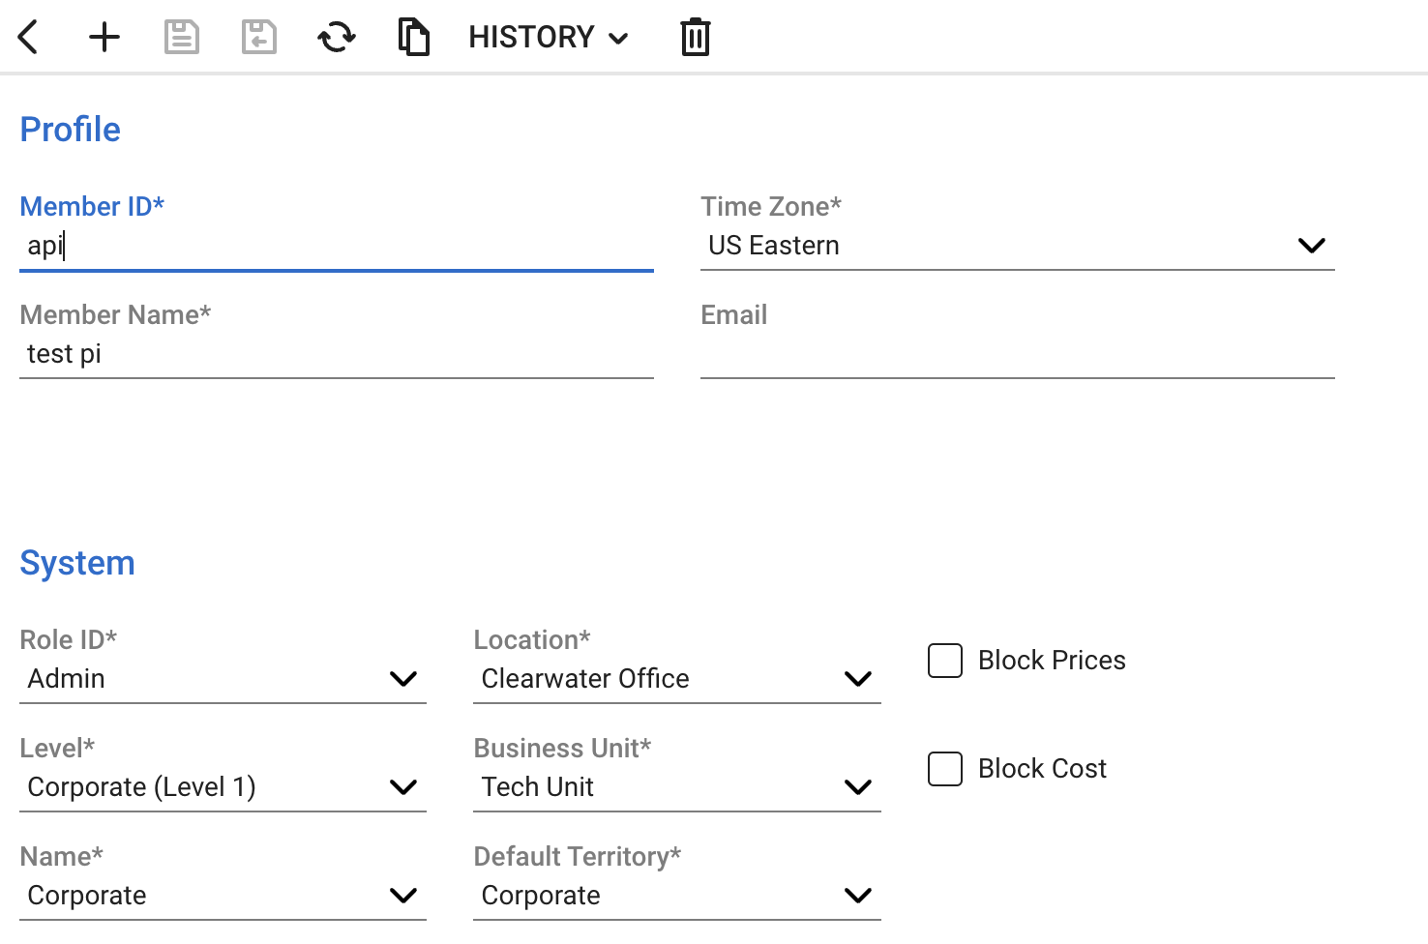Viewport: 1428px width, 944px height.
Task: Expand the Level dropdown
Action: tap(223, 787)
